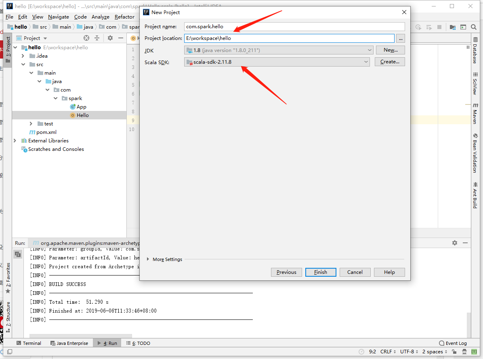The image size is (483, 359).
Task: Open the Maven side panel
Action: (x=475, y=113)
